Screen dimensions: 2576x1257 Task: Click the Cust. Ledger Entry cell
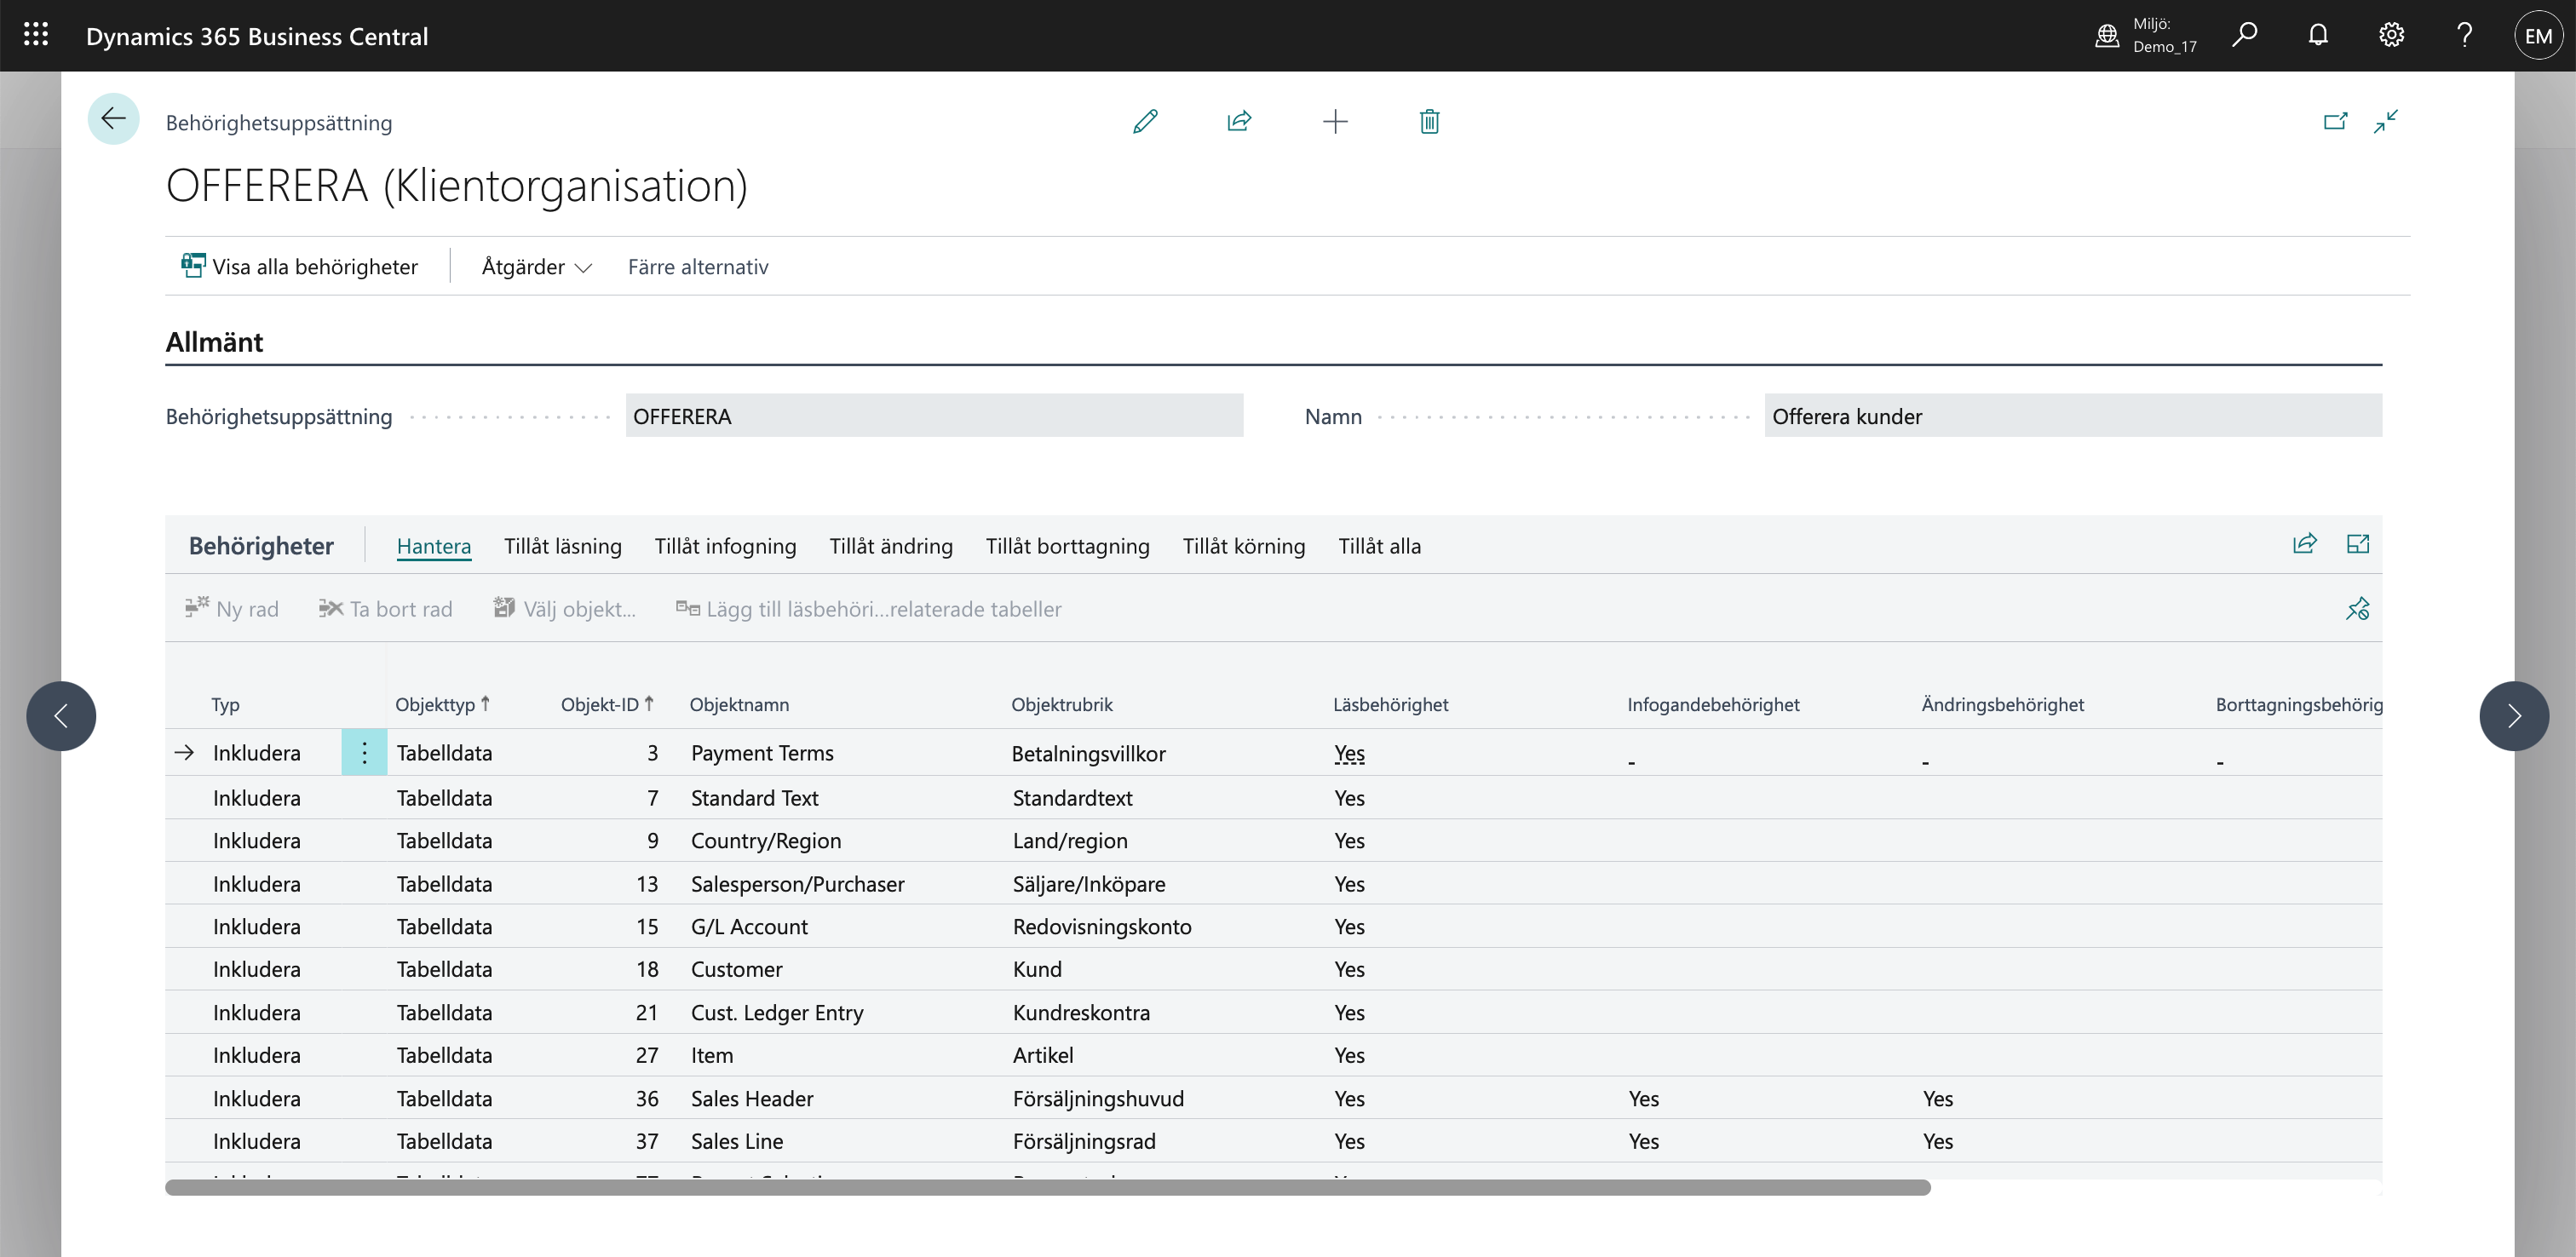(x=776, y=1012)
